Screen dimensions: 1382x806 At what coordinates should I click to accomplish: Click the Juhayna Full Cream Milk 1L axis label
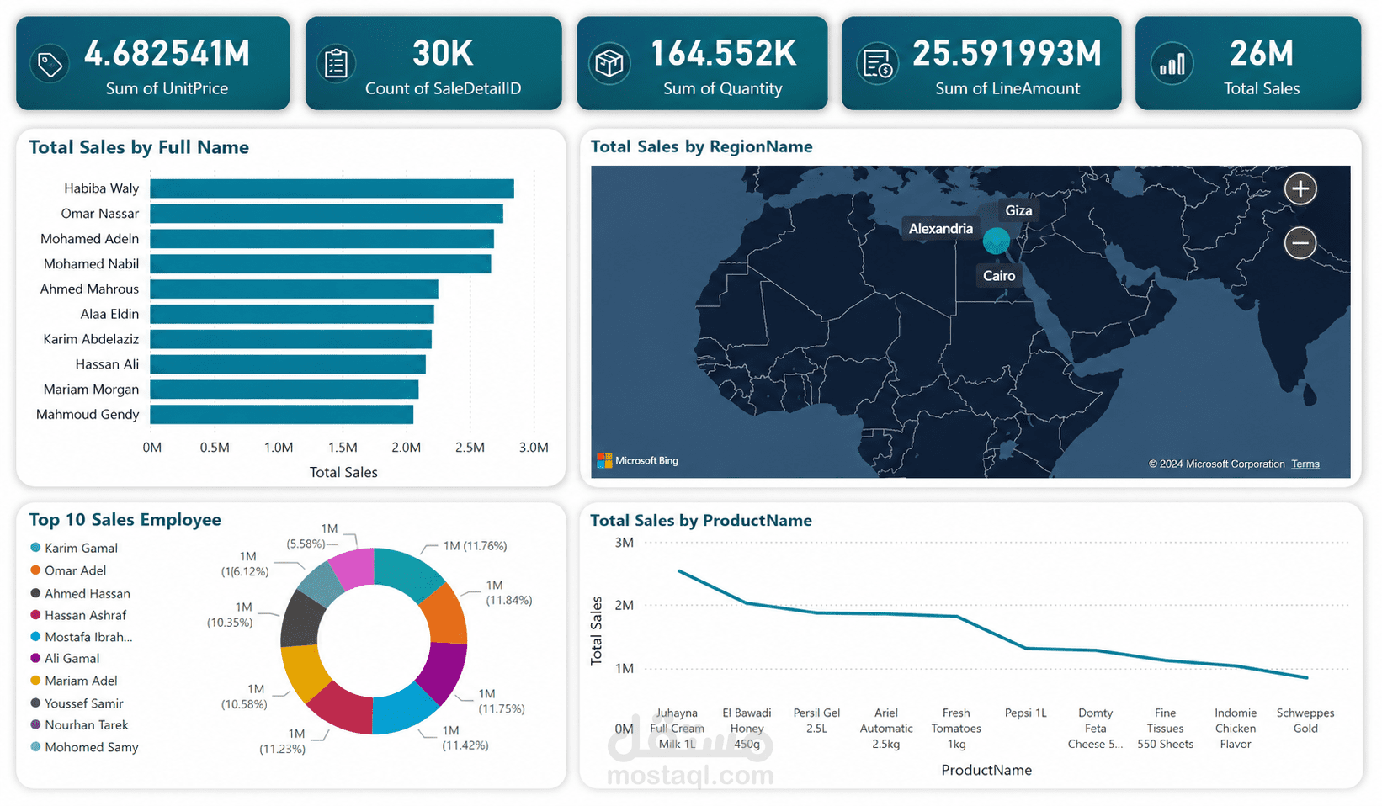(x=677, y=729)
